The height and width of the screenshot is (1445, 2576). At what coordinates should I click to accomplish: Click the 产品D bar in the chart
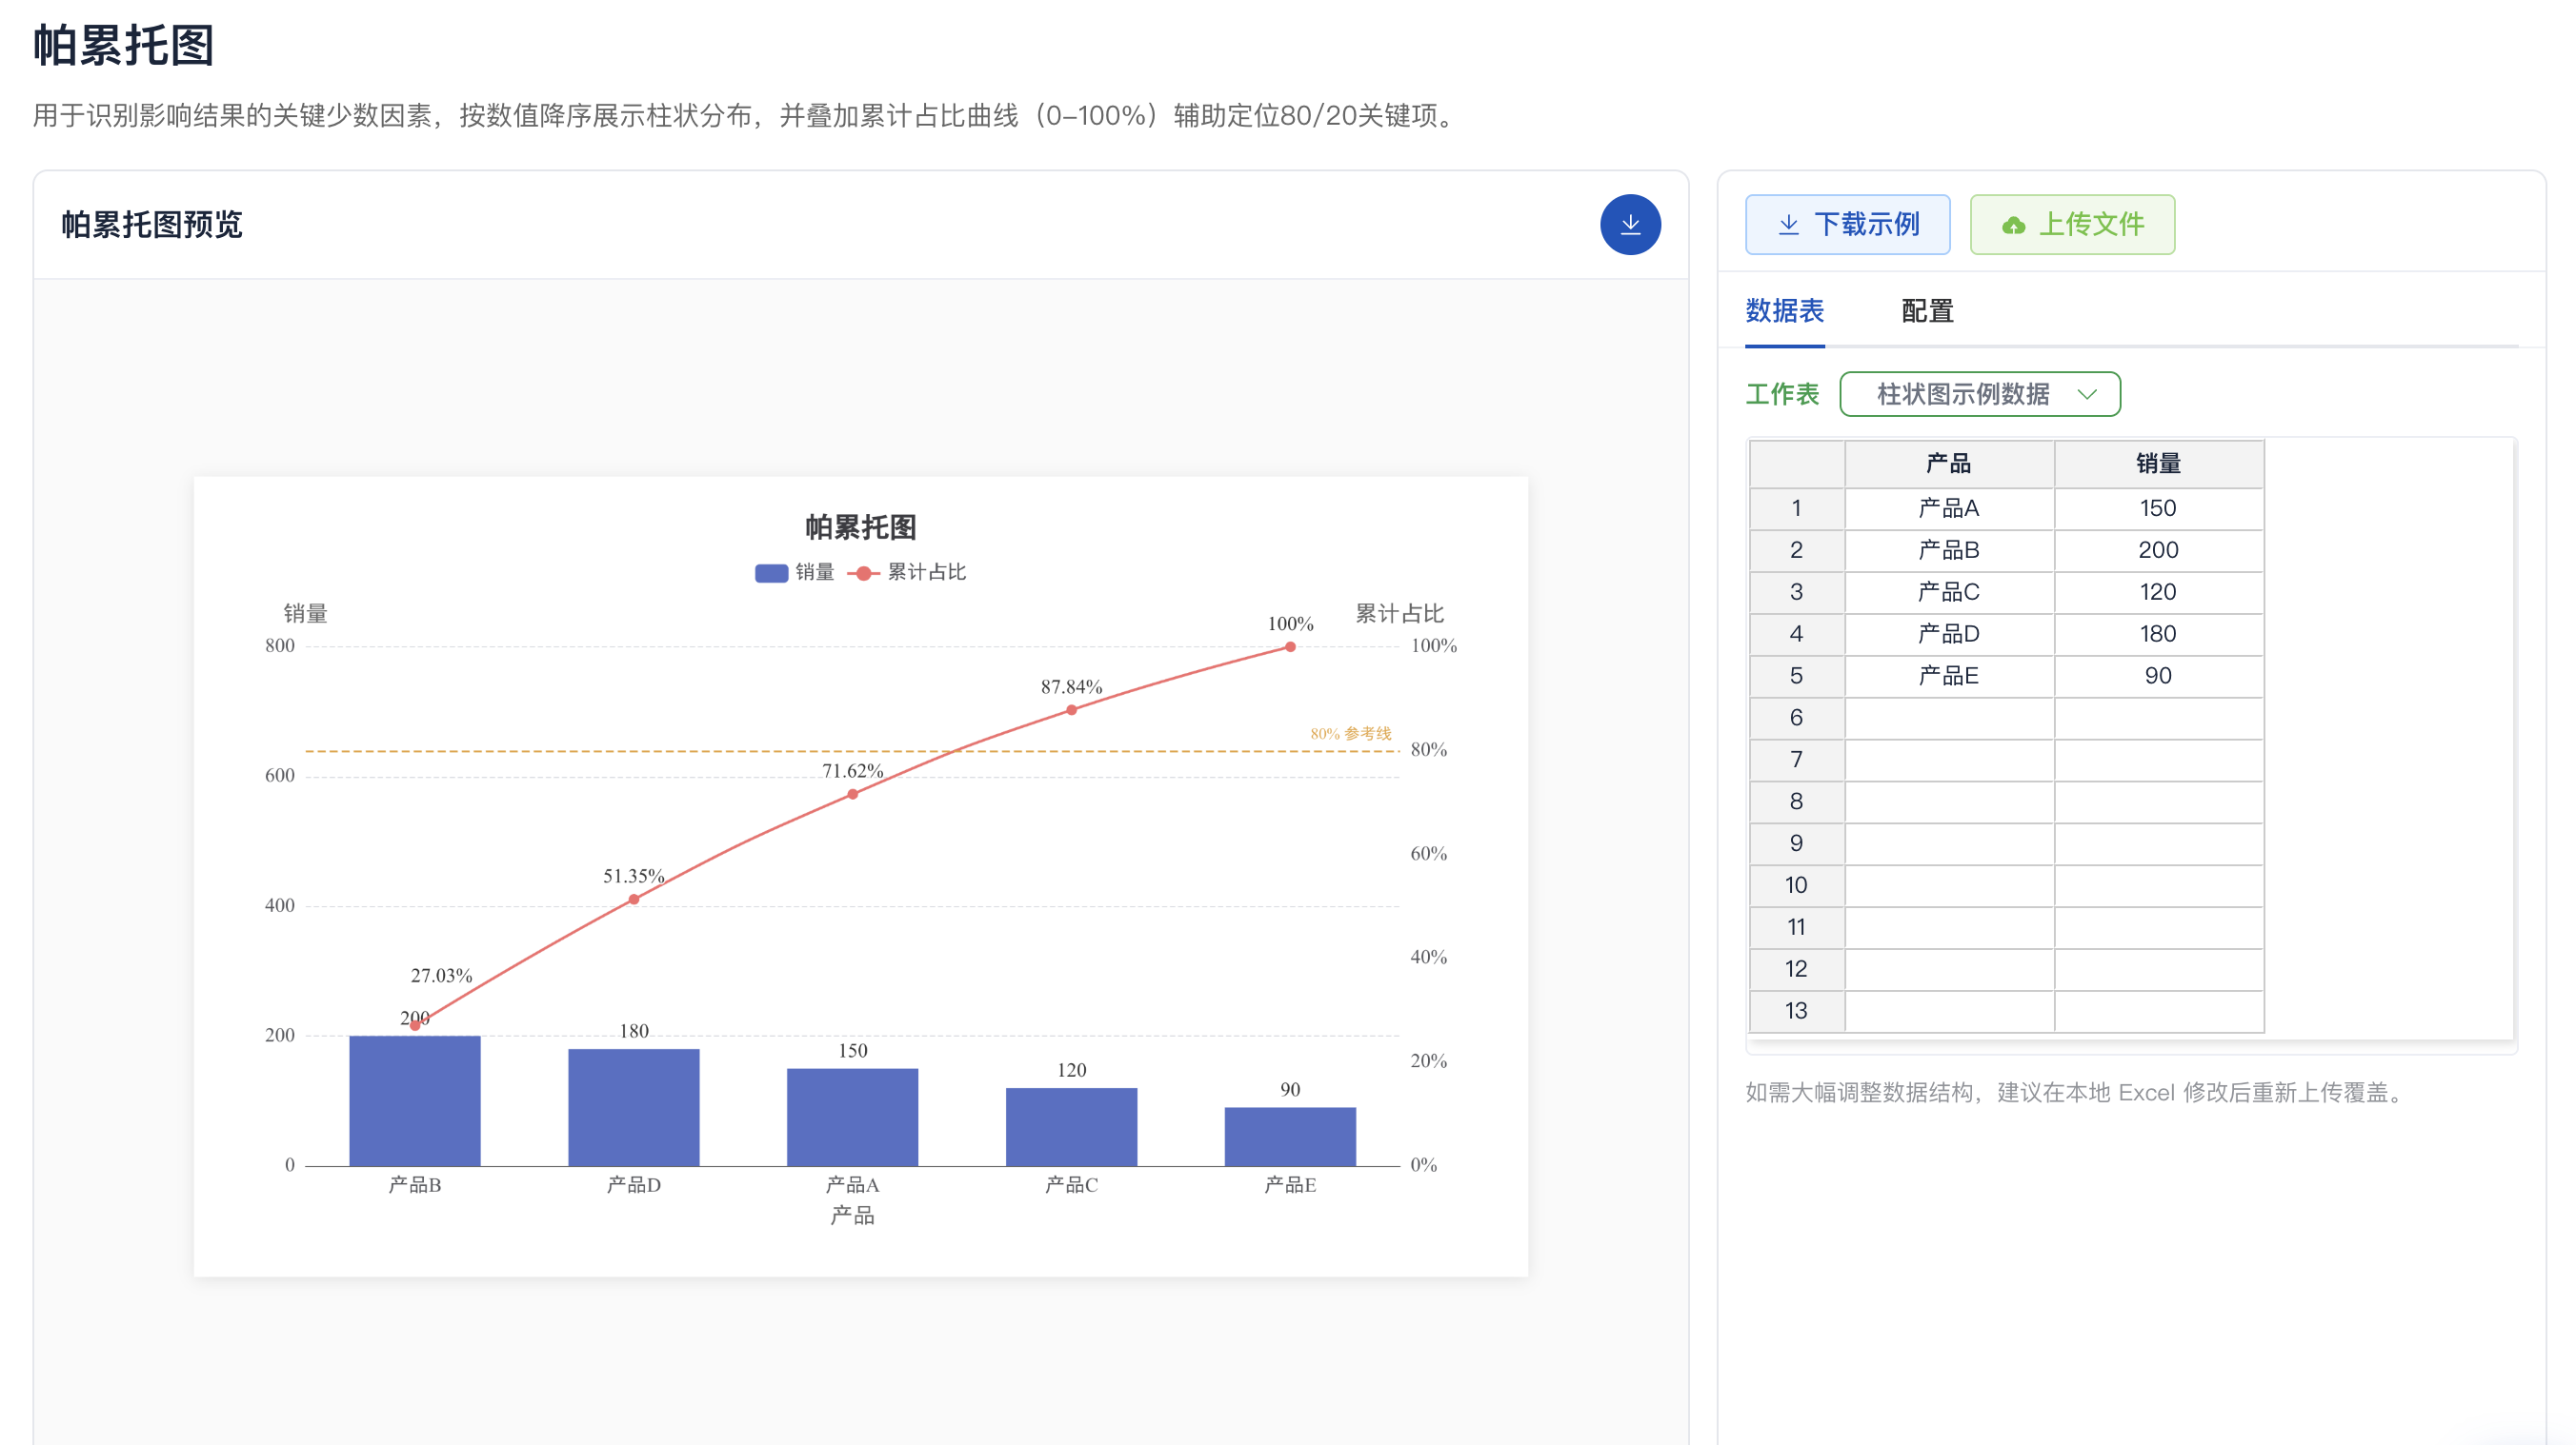tap(634, 1107)
